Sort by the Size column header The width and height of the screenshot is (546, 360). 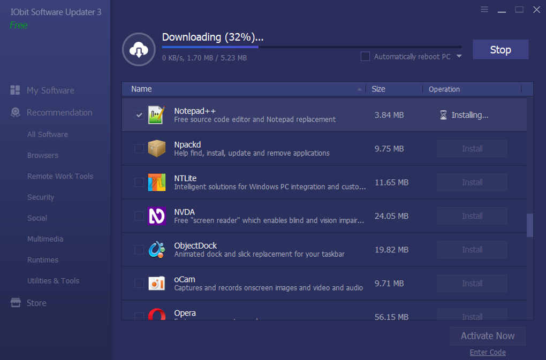pyautogui.click(x=378, y=89)
